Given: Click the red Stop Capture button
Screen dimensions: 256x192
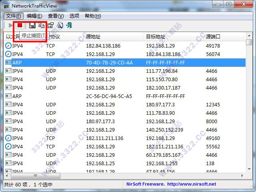Looking at the screenshot, I should point(20,26).
